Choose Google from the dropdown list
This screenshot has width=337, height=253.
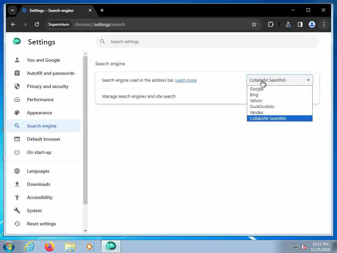pos(280,89)
